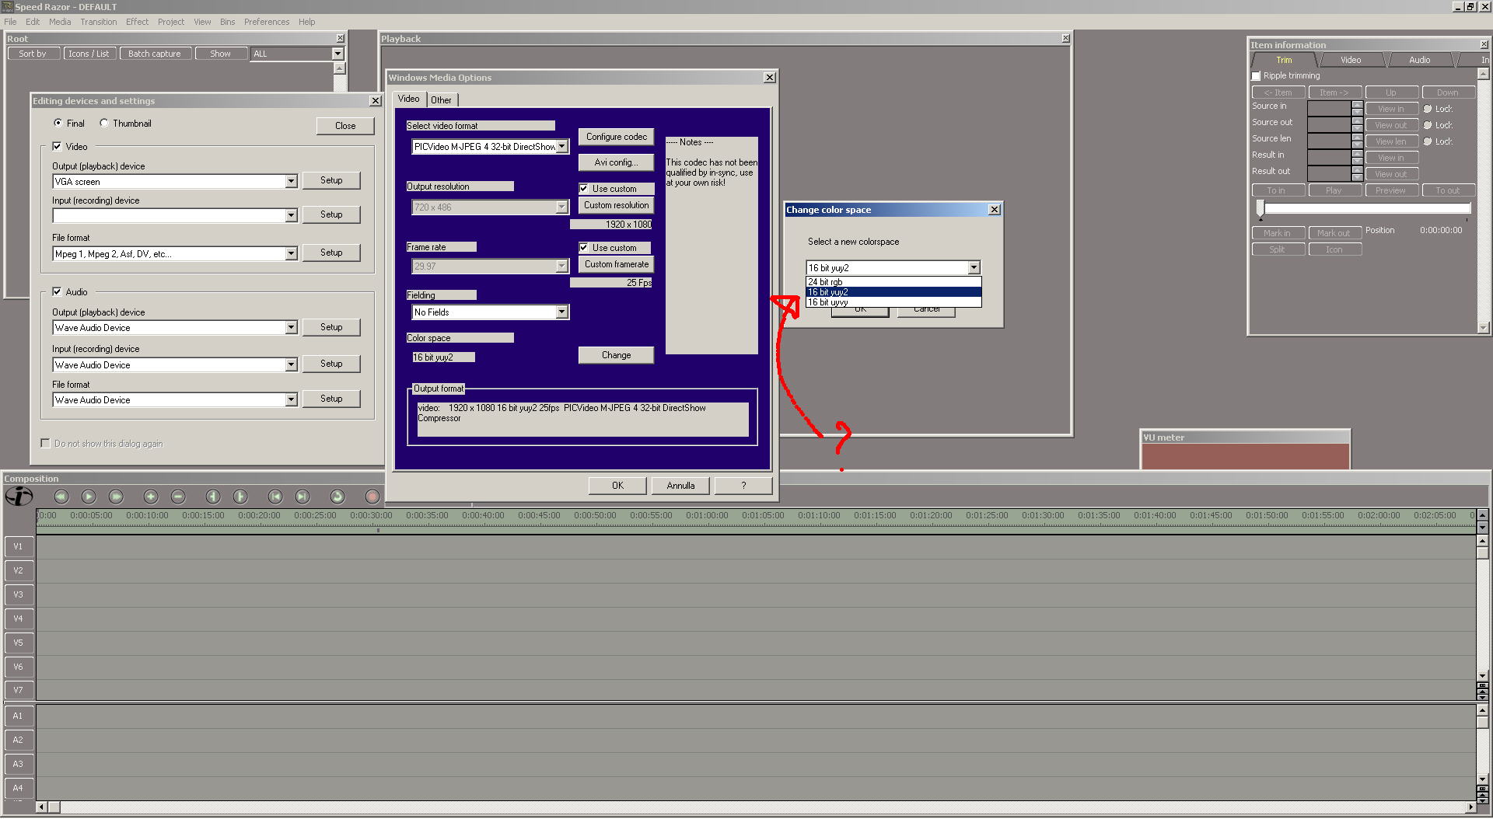Viewport: 1493px width, 819px height.
Task: Open the video Output playback device dropdown
Action: [291, 181]
